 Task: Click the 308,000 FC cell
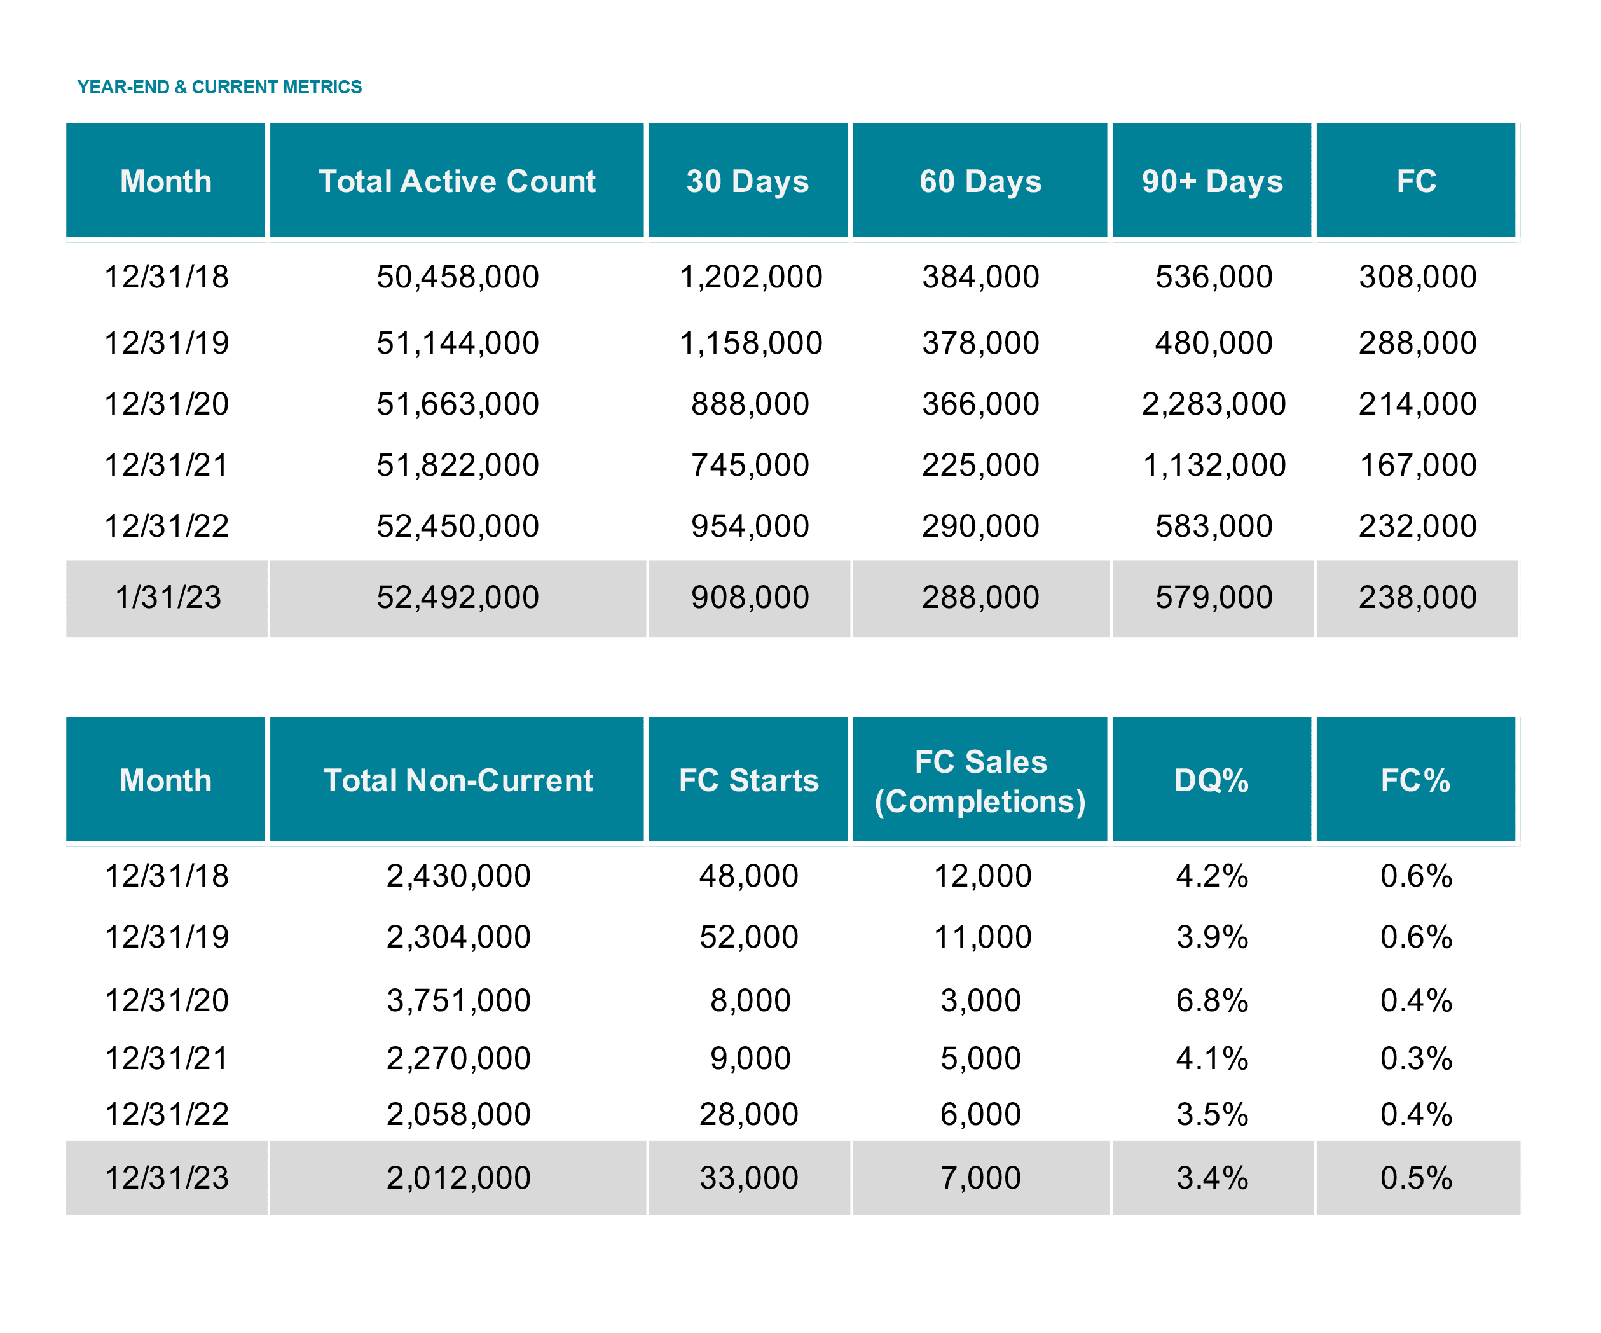[x=1417, y=277]
